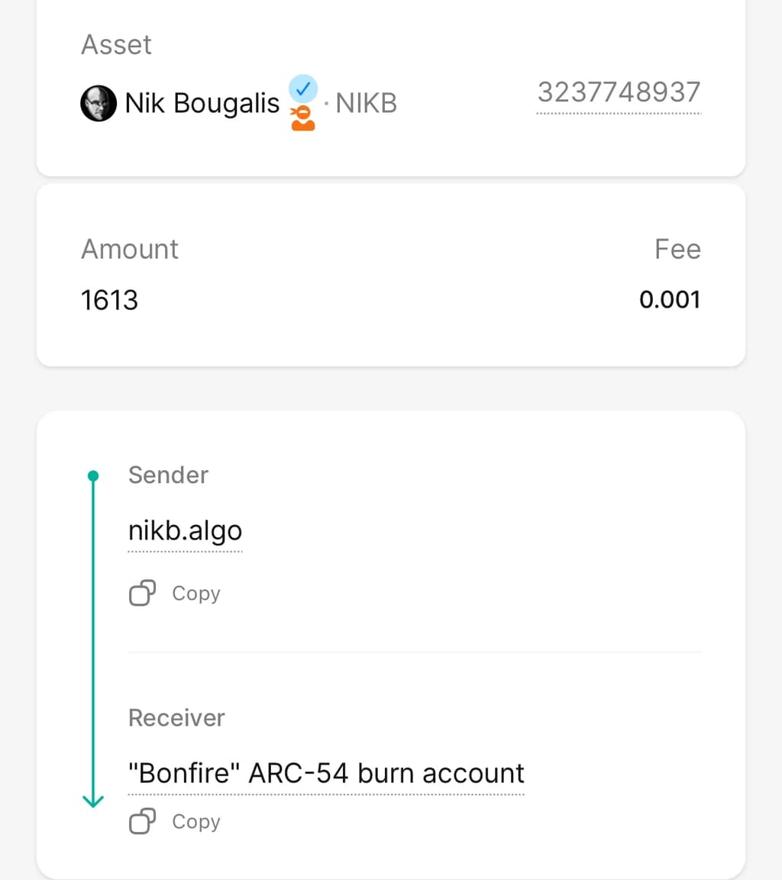Viewport: 782px width, 880px height.
Task: Click the copy icon under nikb.algo
Action: coord(143,593)
